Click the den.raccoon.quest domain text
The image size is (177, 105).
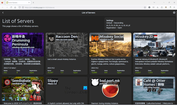65,40
